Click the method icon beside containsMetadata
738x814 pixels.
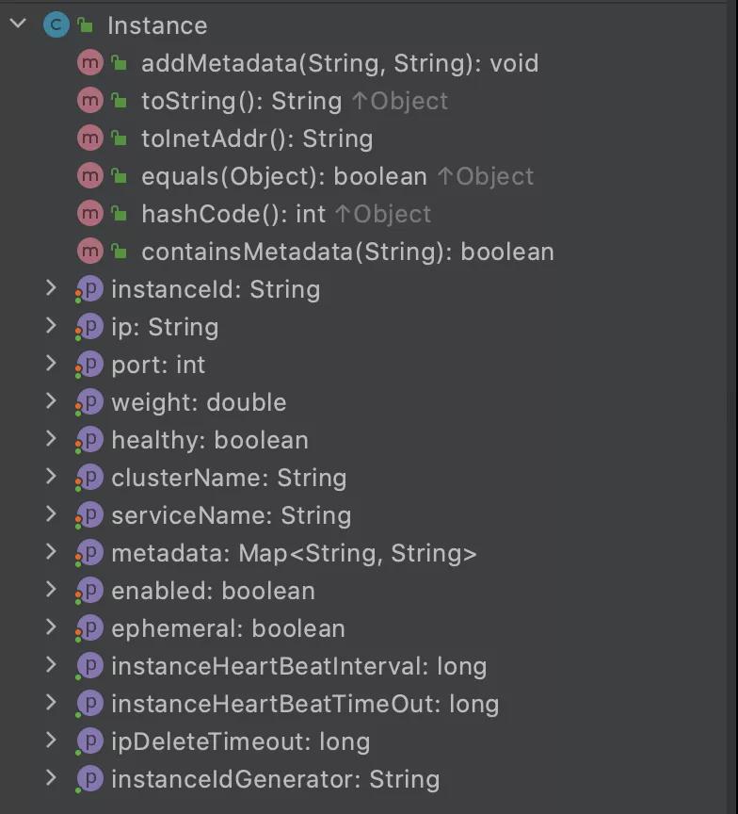(x=89, y=252)
